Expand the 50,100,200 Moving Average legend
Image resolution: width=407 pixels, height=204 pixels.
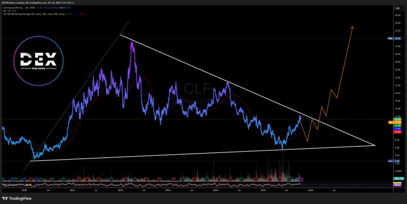32,14
